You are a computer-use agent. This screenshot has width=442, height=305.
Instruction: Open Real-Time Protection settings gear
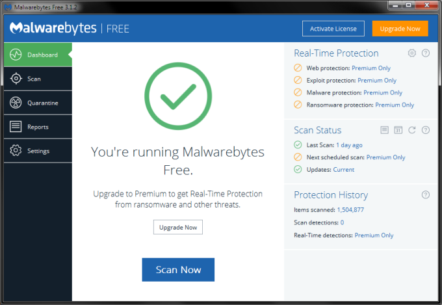tap(411, 53)
